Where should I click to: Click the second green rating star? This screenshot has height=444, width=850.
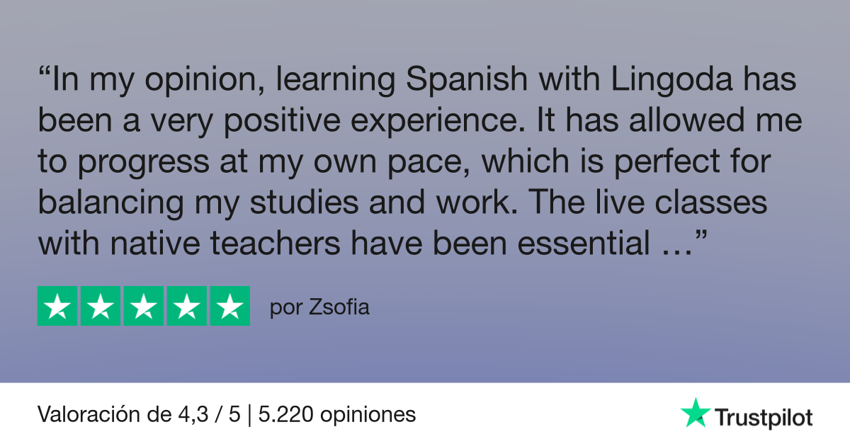click(x=101, y=306)
